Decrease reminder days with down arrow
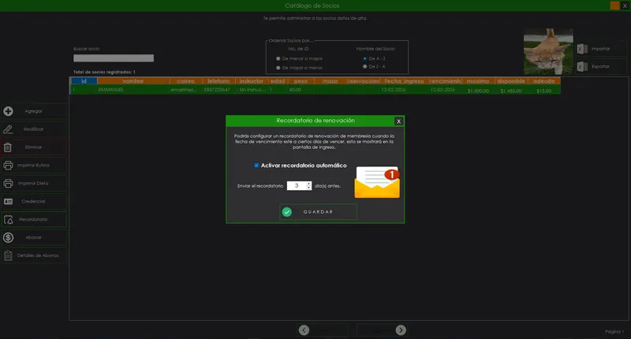Image resolution: width=631 pixels, height=339 pixels. pos(309,188)
